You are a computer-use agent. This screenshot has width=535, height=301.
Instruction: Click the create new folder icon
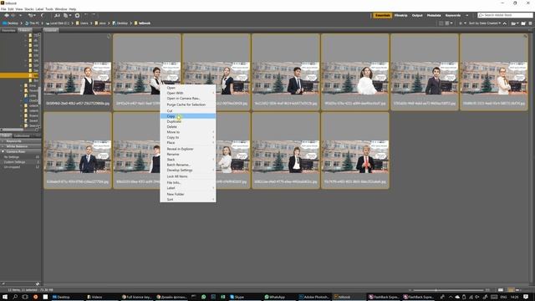coord(522,23)
